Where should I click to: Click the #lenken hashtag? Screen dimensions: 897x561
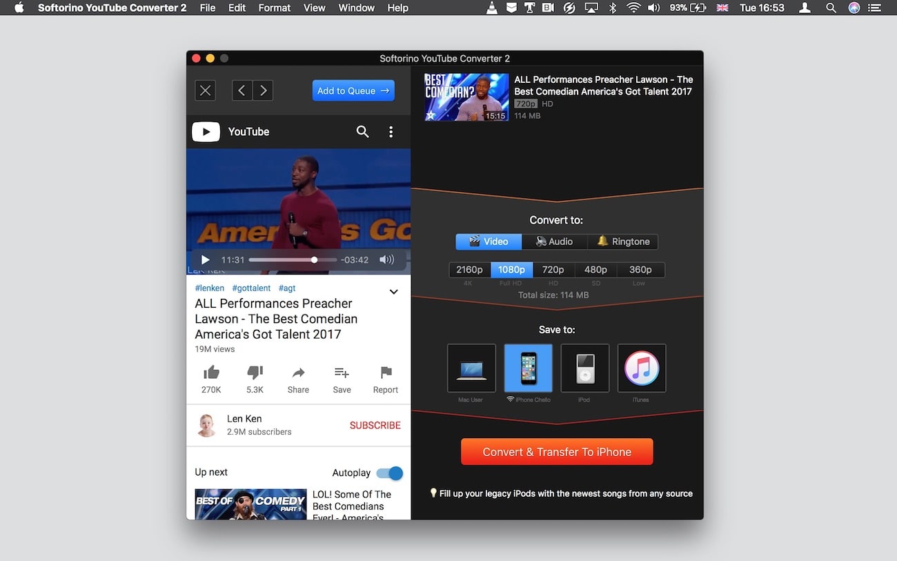[x=210, y=288]
